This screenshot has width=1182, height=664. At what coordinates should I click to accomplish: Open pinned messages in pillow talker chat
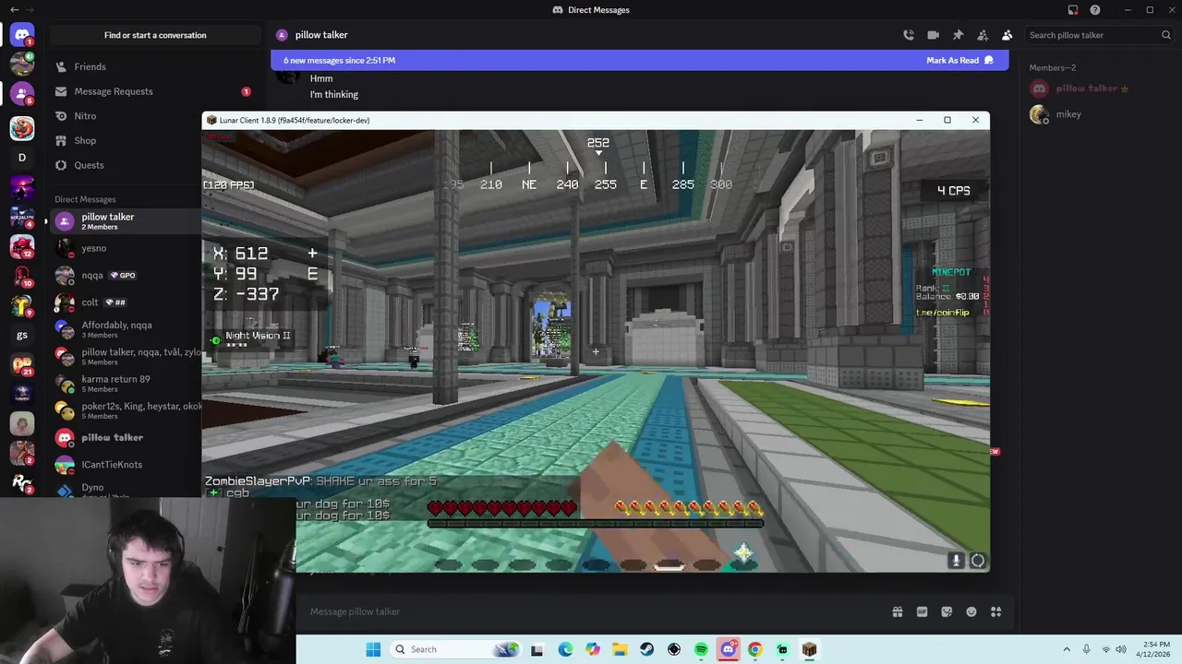pos(958,35)
